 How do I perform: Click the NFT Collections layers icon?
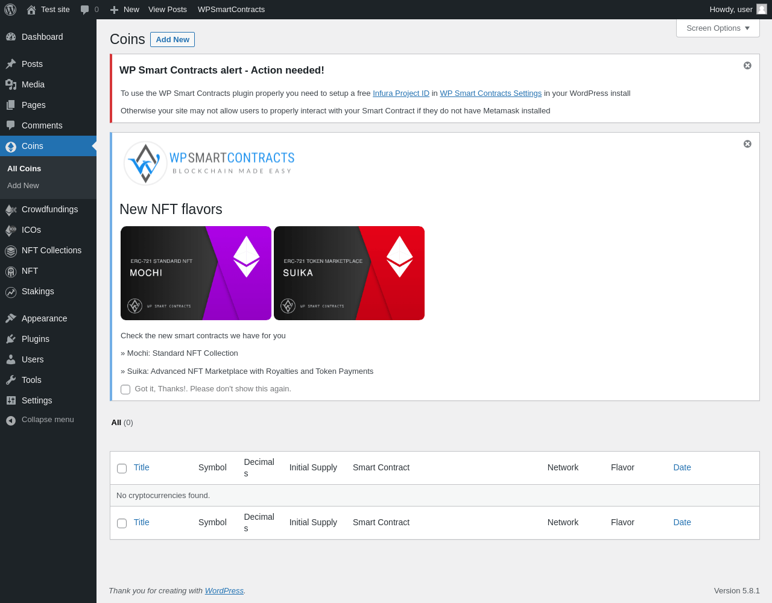point(11,251)
